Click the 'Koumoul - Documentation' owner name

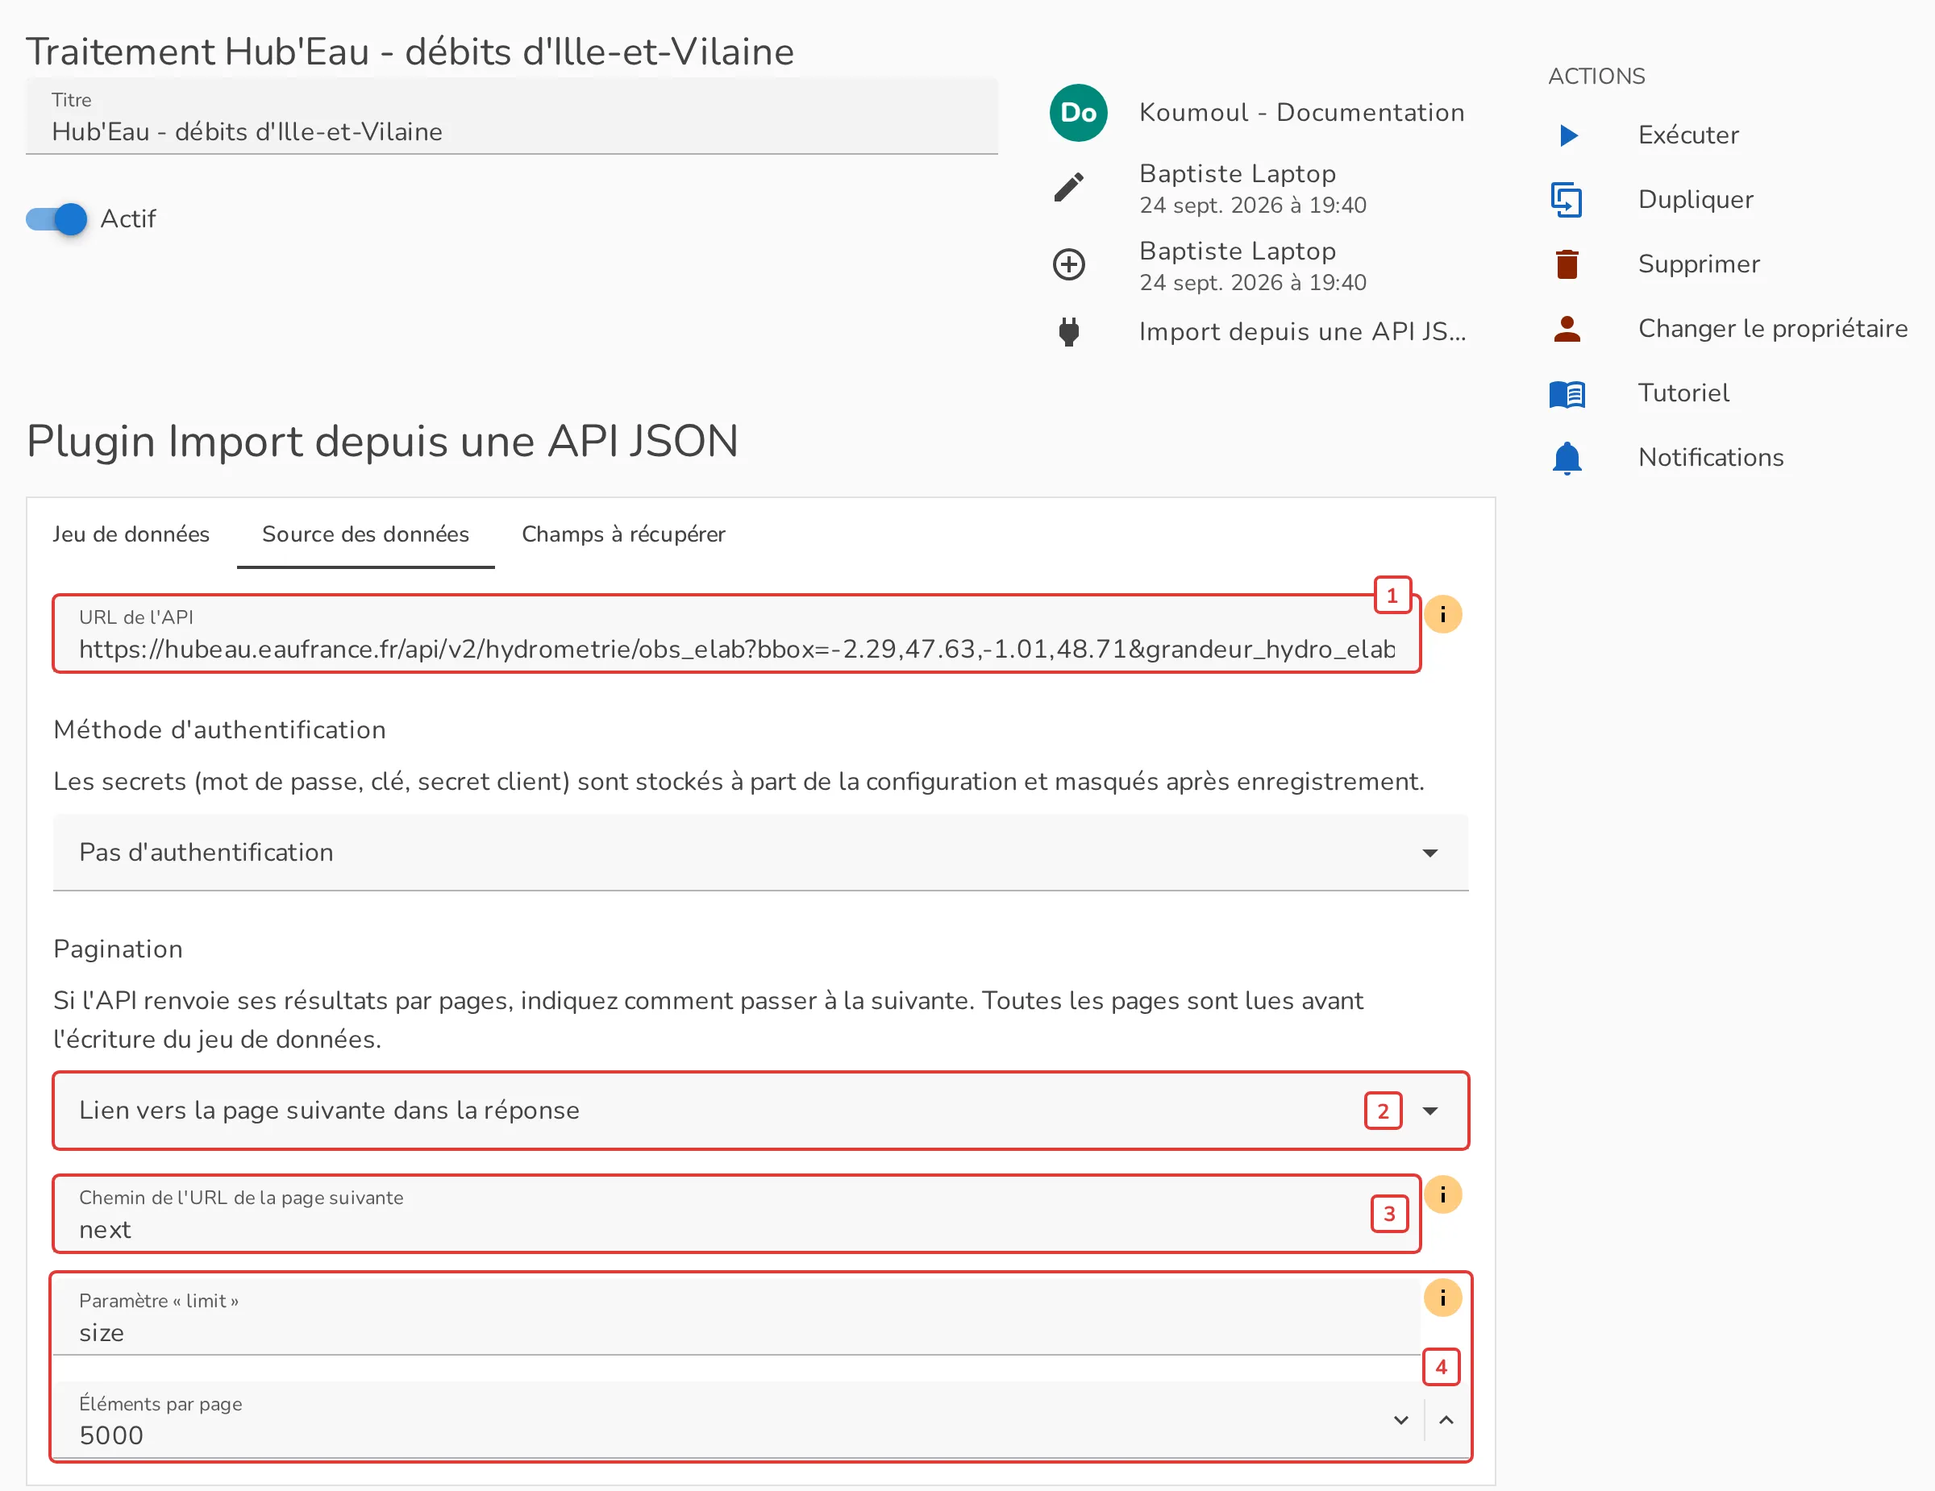coord(1301,113)
